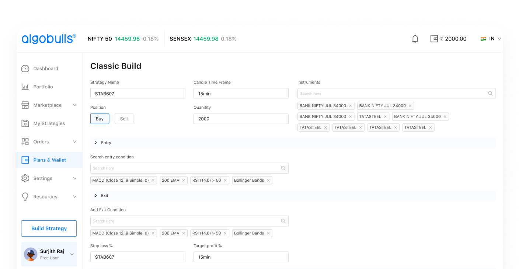Open Marketplace menu item
This screenshot has width=519, height=269.
(48, 105)
